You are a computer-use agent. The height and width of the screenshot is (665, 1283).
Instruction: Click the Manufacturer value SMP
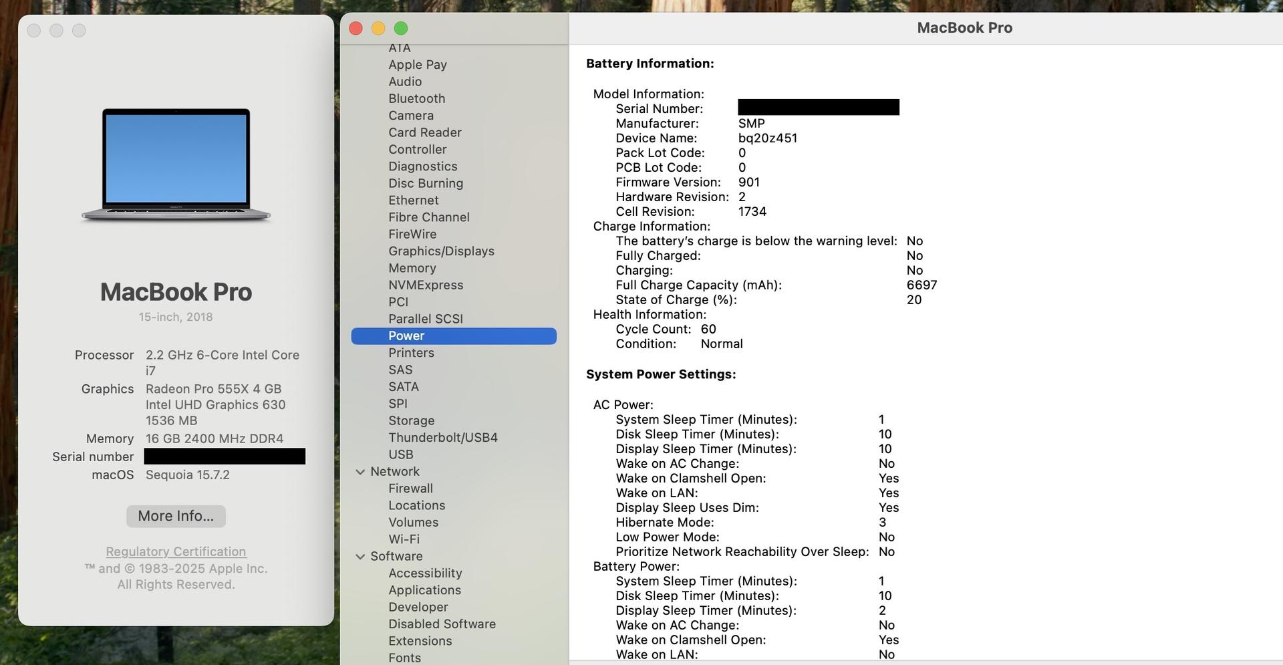point(752,124)
